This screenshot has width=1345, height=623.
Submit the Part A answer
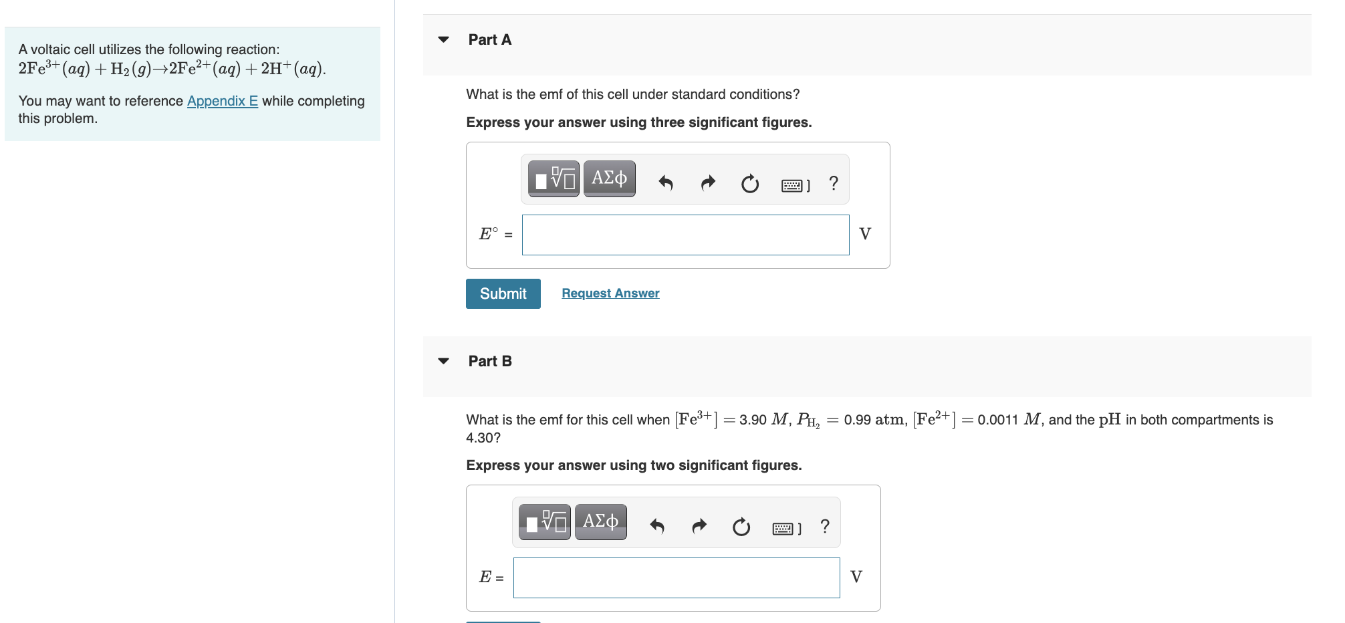coord(503,293)
